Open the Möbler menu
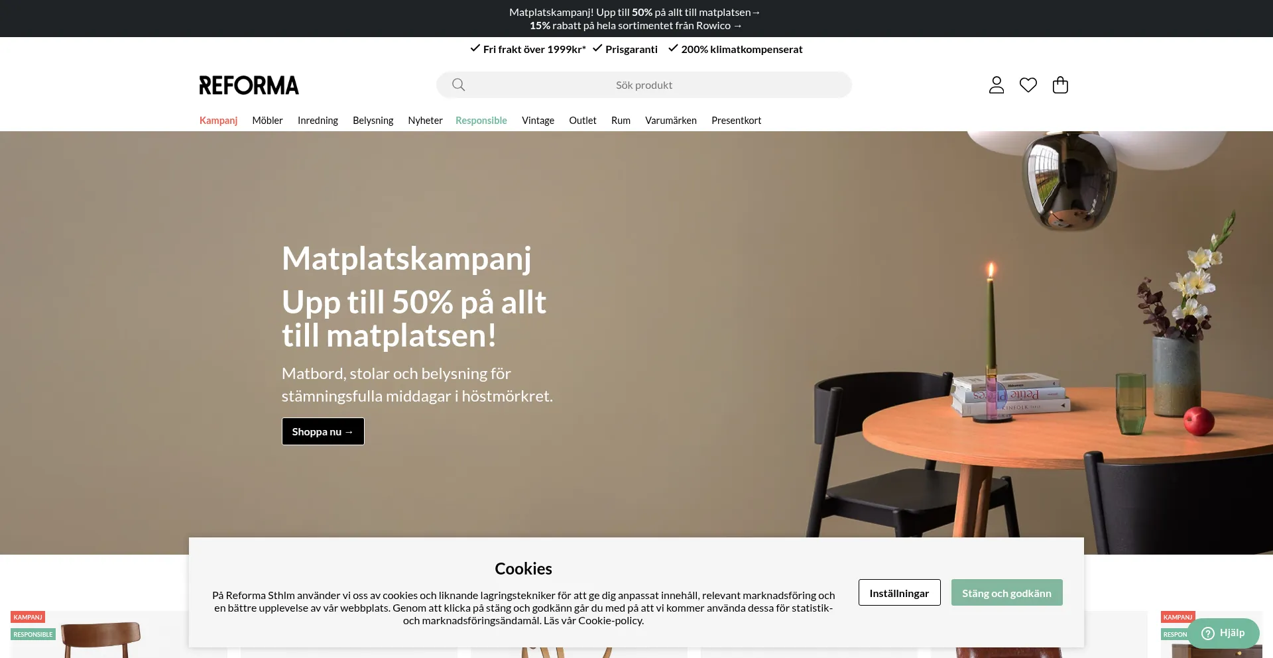 tap(267, 120)
